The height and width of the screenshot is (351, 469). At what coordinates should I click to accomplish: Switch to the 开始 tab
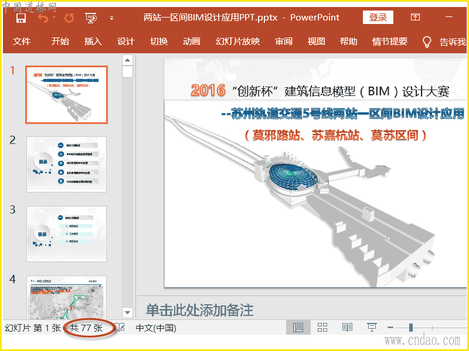[60, 41]
